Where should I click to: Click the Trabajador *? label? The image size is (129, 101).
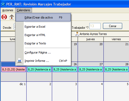click(80, 28)
